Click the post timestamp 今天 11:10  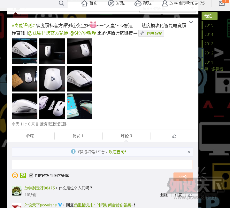(21, 124)
